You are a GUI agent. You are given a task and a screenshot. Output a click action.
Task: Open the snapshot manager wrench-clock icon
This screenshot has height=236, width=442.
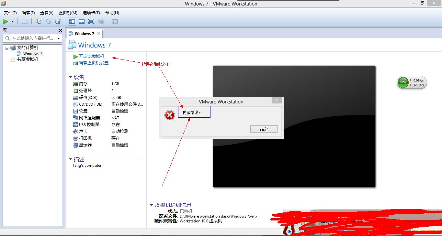58,21
